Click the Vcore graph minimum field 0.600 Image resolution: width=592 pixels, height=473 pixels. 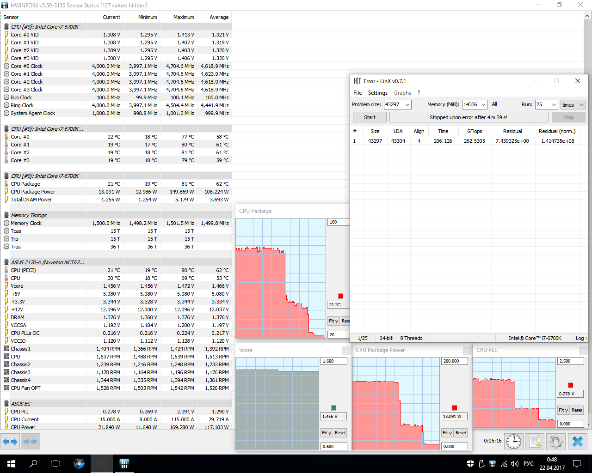tap(333, 447)
